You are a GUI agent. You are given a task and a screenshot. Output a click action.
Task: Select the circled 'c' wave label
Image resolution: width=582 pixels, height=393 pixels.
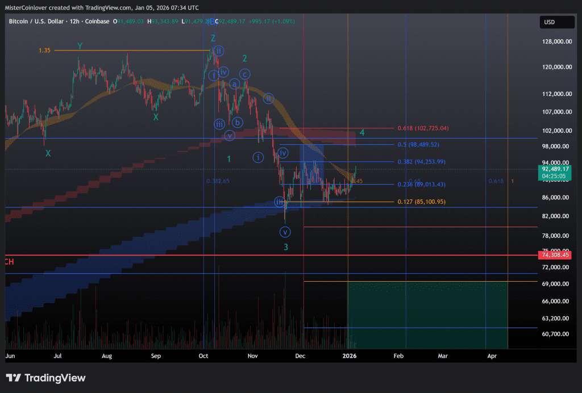[x=244, y=74]
